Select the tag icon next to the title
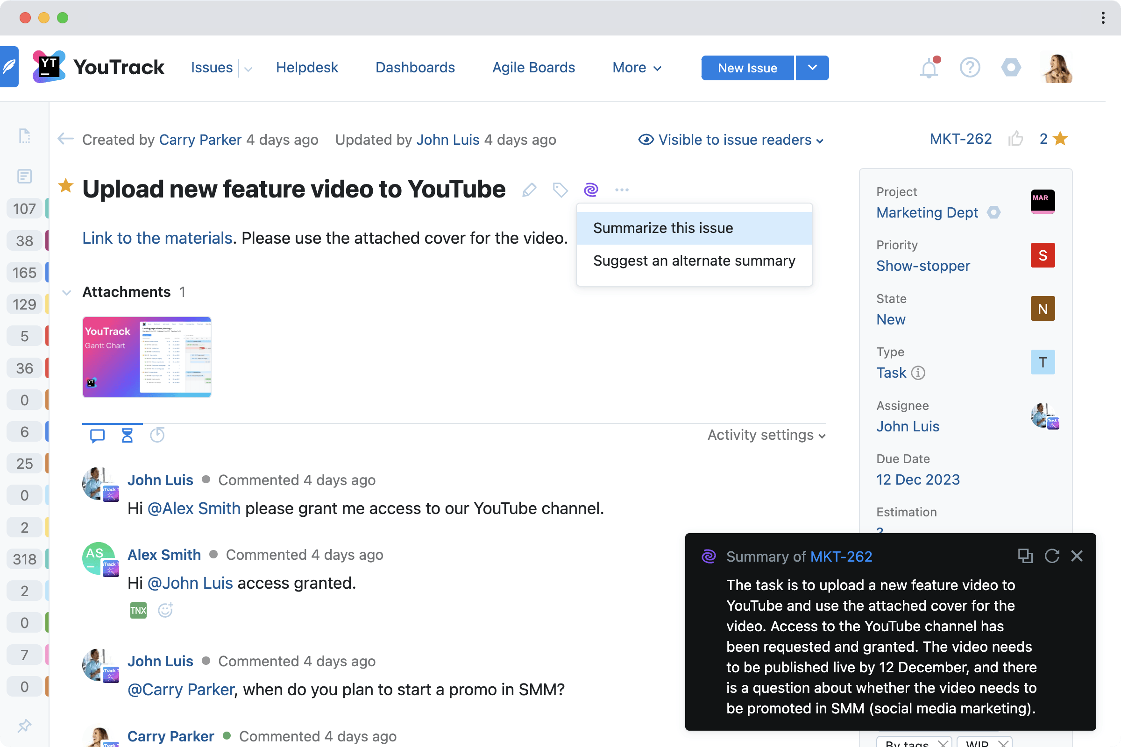Image resolution: width=1121 pixels, height=747 pixels. point(560,190)
